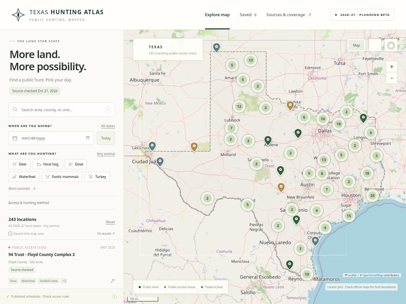Open the 13 cluster north of Amarillo
Image resolution: width=406 pixels, height=304 pixels.
(x=251, y=60)
